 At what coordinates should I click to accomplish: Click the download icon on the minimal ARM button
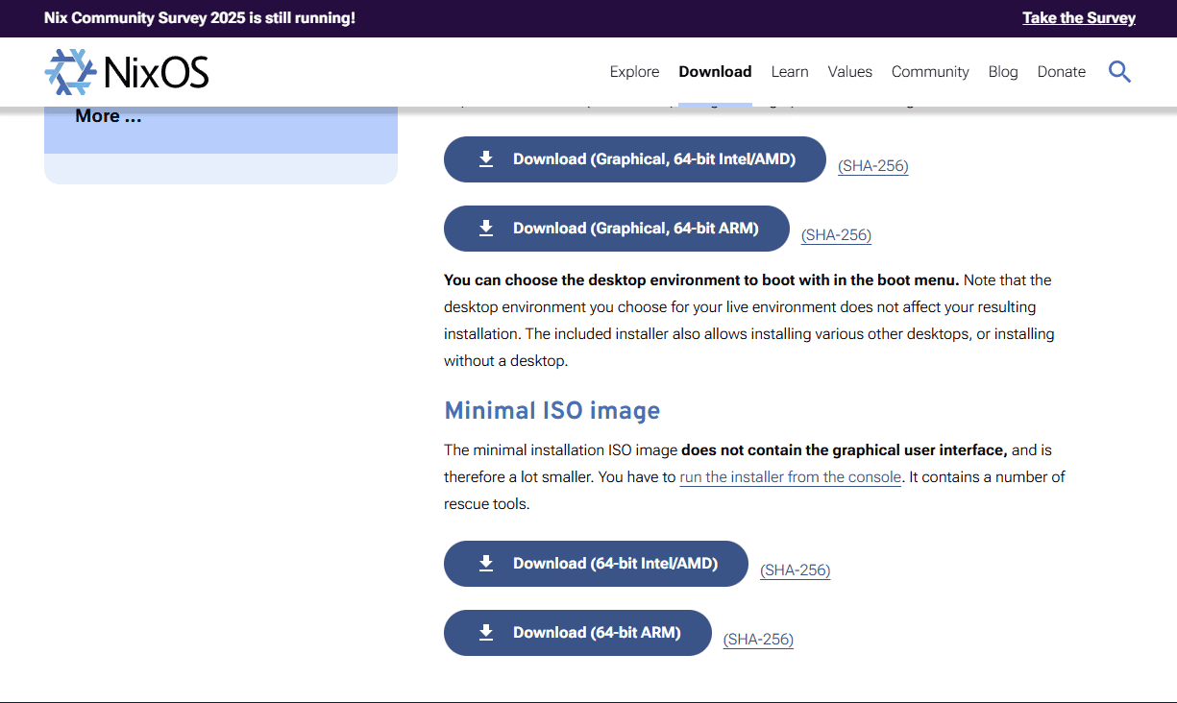(485, 632)
